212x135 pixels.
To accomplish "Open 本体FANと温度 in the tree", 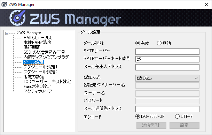I will coord(37,43).
